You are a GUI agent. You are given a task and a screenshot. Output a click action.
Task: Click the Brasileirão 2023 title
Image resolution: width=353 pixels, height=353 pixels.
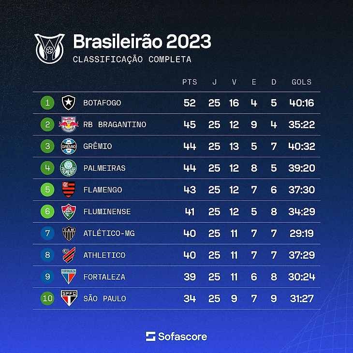coord(142,41)
